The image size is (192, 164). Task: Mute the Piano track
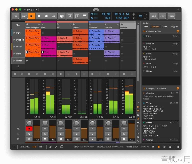click(29, 139)
